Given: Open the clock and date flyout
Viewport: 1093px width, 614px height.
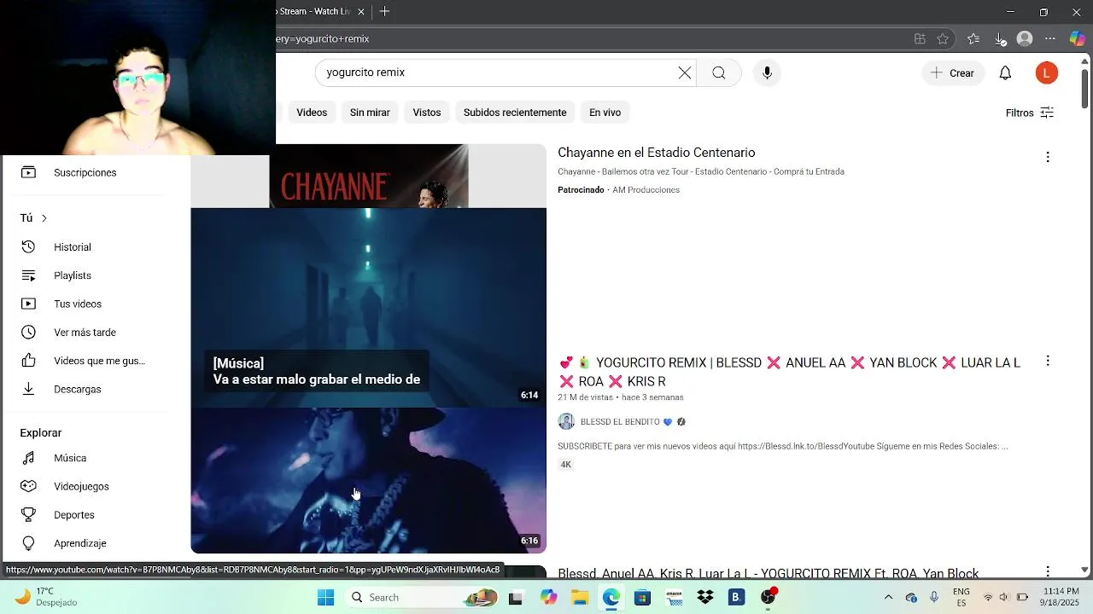Looking at the screenshot, I should click(x=1061, y=597).
